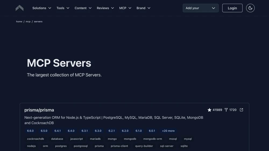269x151 pixels.
Task: Expand the Reviews menu
Action: (105, 8)
